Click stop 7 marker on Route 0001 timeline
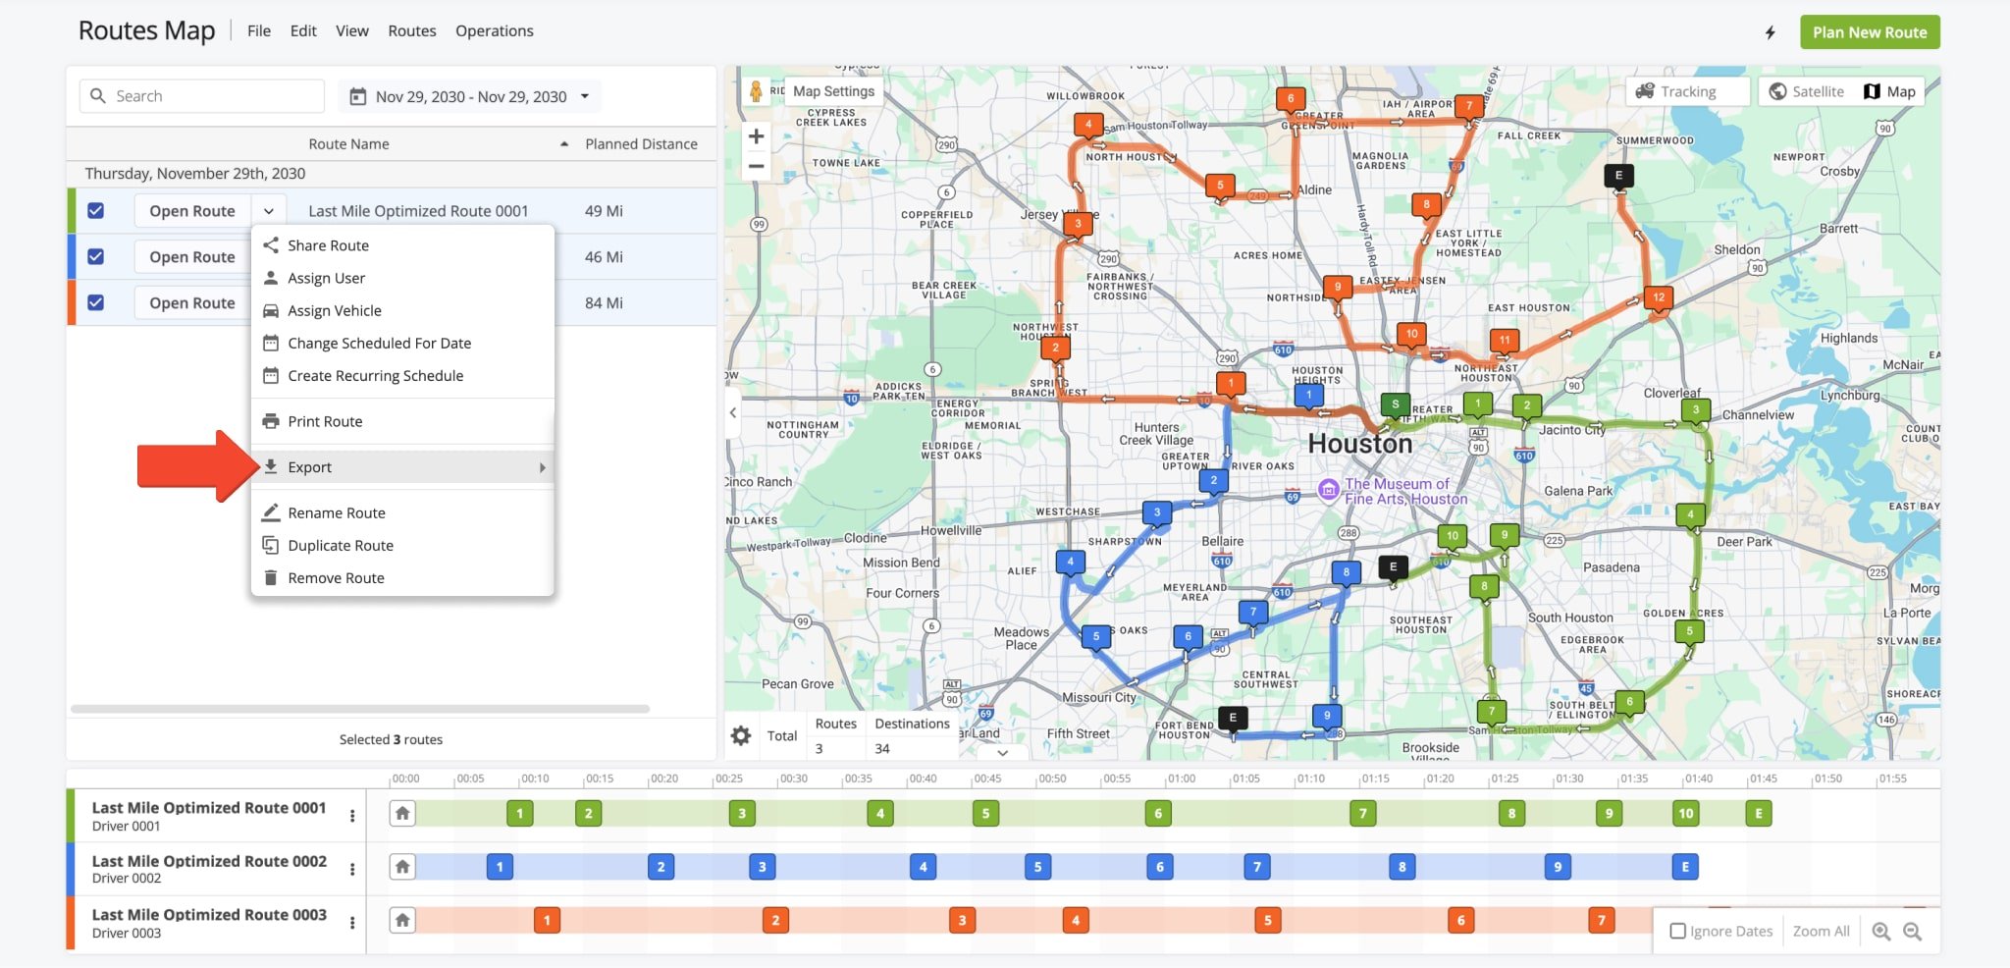2010x968 pixels. pos(1361,813)
